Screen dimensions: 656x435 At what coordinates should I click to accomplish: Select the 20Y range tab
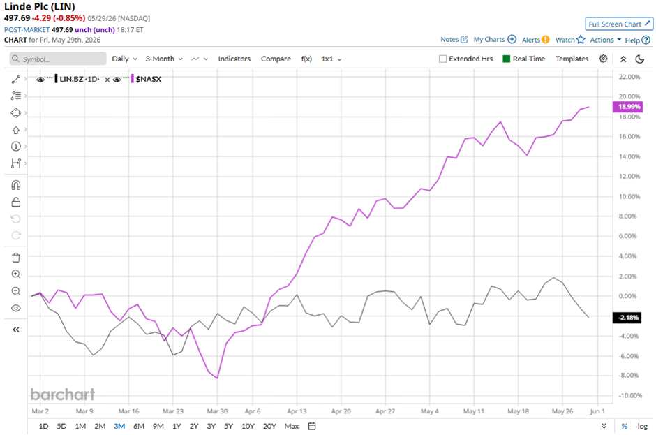point(269,426)
